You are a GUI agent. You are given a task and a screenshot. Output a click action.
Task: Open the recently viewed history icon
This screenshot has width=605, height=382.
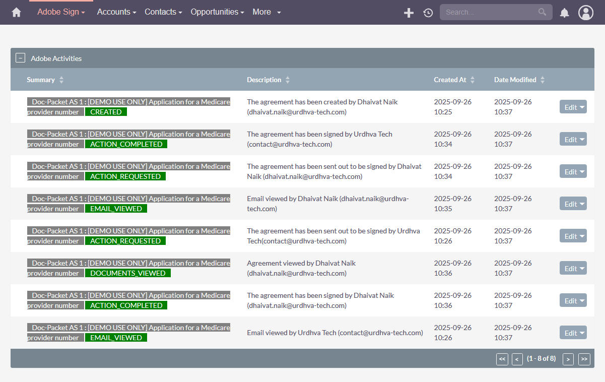point(428,13)
